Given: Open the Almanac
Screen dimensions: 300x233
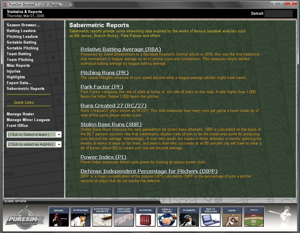Looking at the screenshot, I should click(145, 216).
